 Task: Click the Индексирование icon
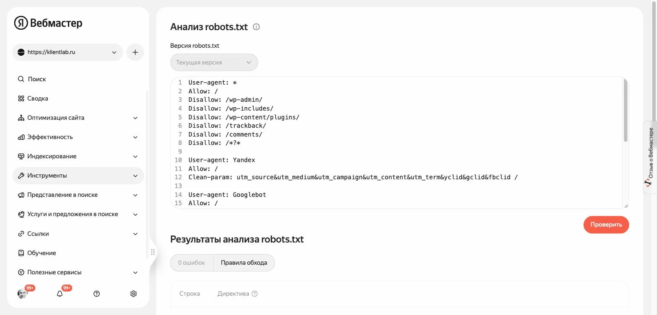[21, 156]
